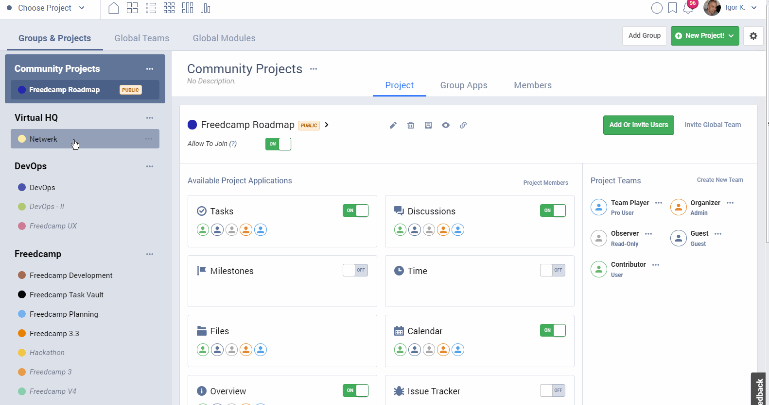The height and width of the screenshot is (405, 769).
Task: Open the bar chart reports icon
Action: (205, 8)
